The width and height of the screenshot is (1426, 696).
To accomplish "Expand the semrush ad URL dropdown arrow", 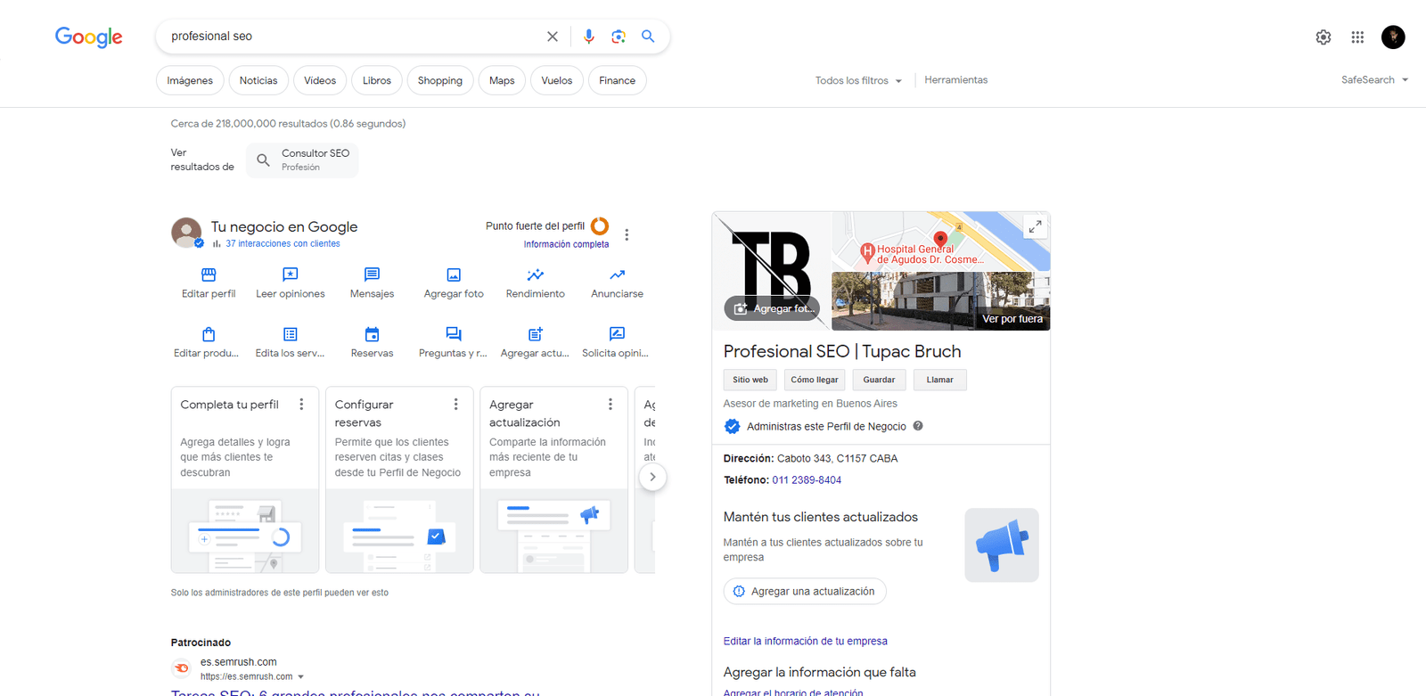I will coord(300,677).
